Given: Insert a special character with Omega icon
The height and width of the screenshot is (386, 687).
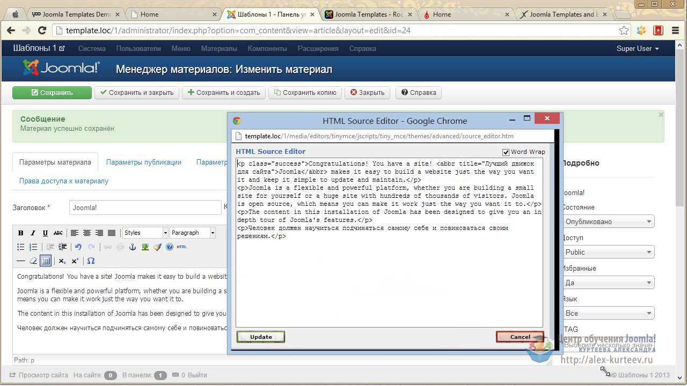Looking at the screenshot, I should [91, 261].
